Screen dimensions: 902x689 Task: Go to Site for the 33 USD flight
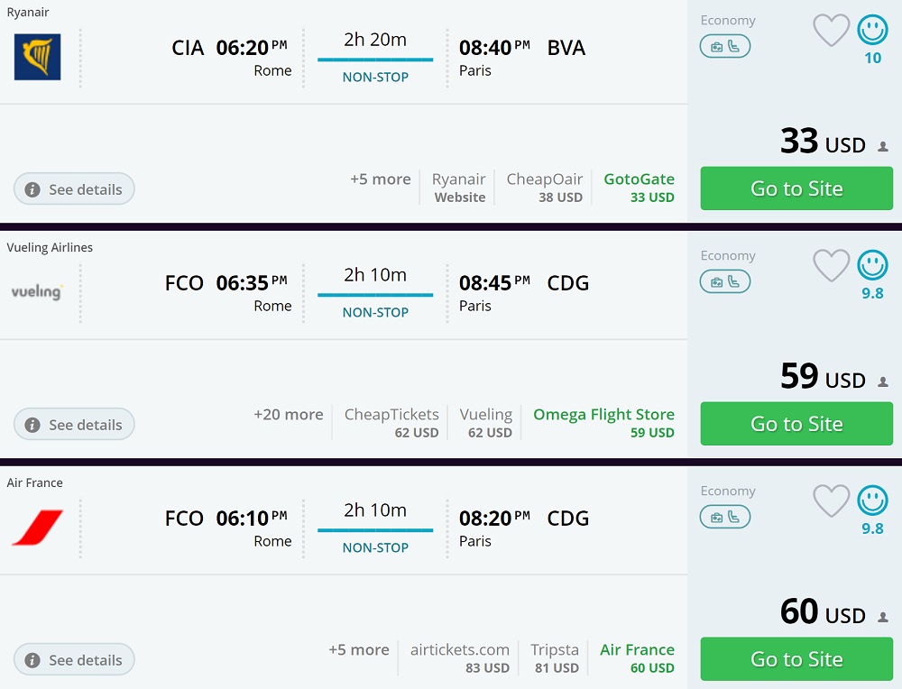[796, 188]
